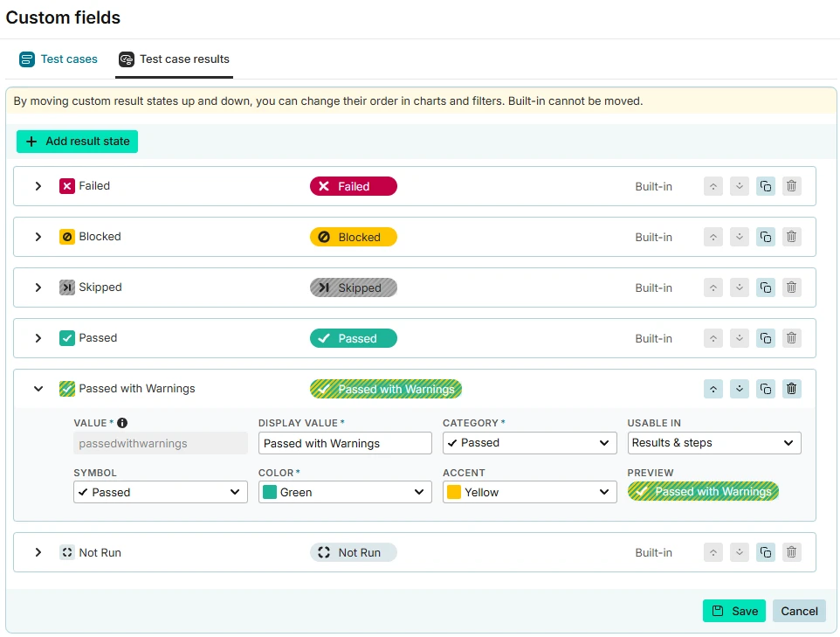Delete the Not Run result state

(x=791, y=551)
